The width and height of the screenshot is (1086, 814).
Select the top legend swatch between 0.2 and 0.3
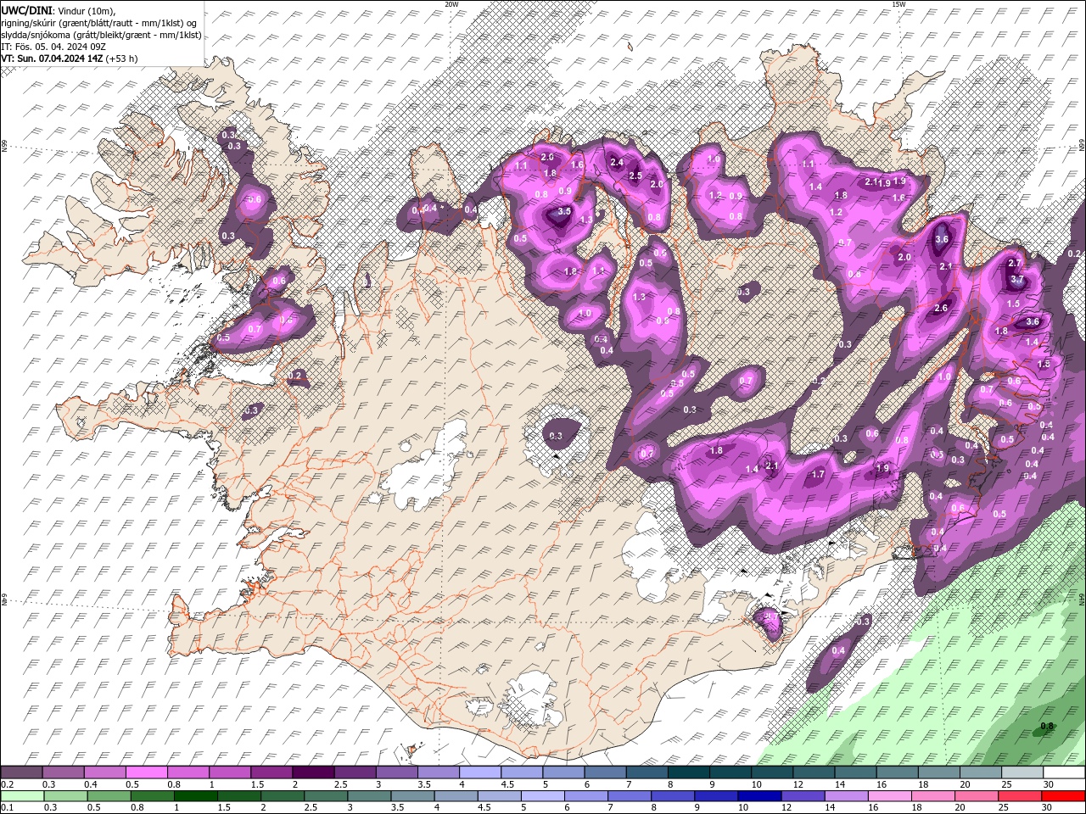[21, 772]
